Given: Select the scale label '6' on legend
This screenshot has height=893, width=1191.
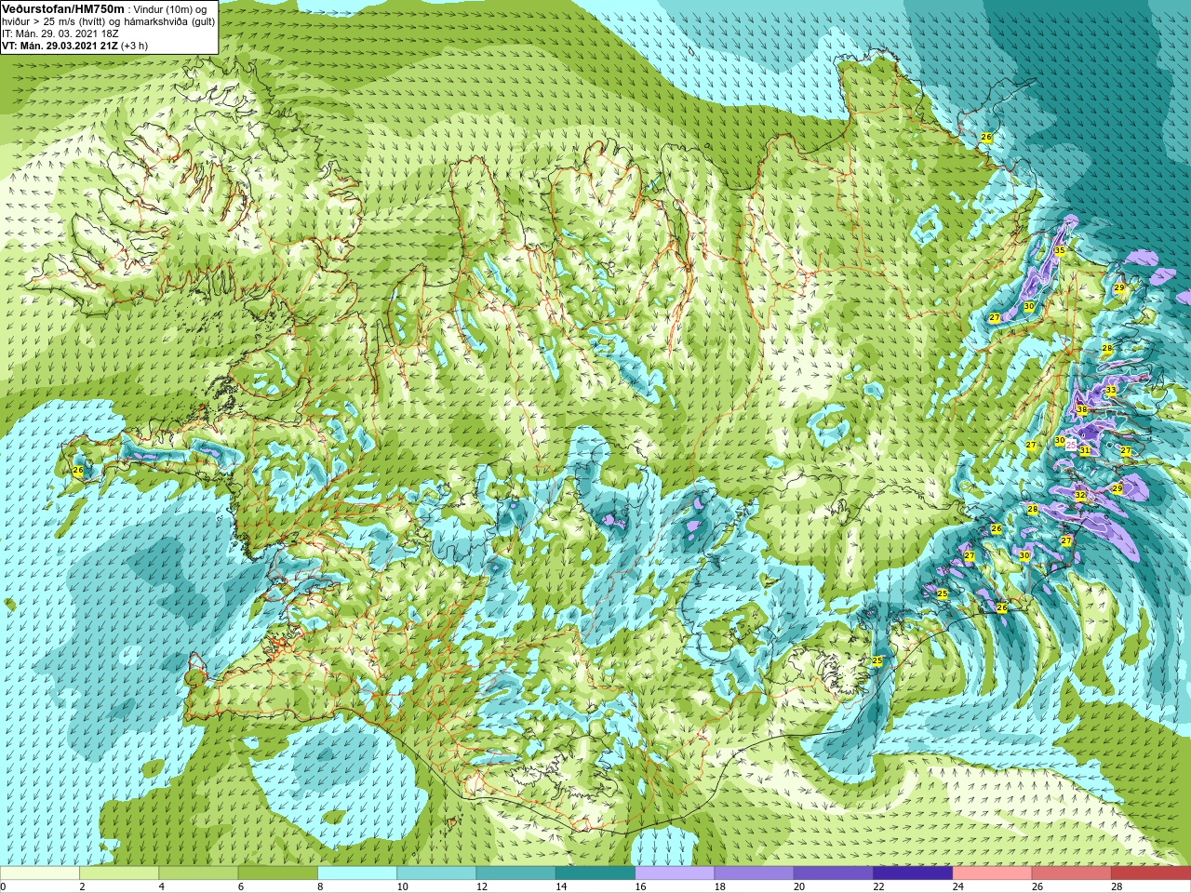Looking at the screenshot, I should (x=241, y=886).
